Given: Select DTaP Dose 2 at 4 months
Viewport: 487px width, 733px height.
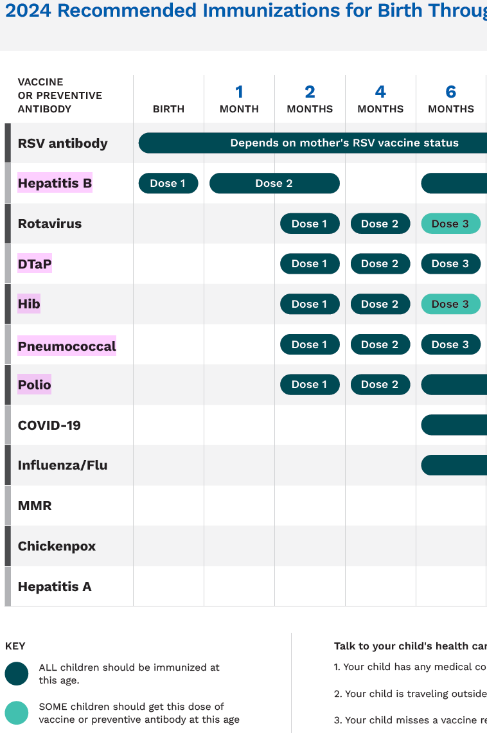Looking at the screenshot, I should point(380,264).
